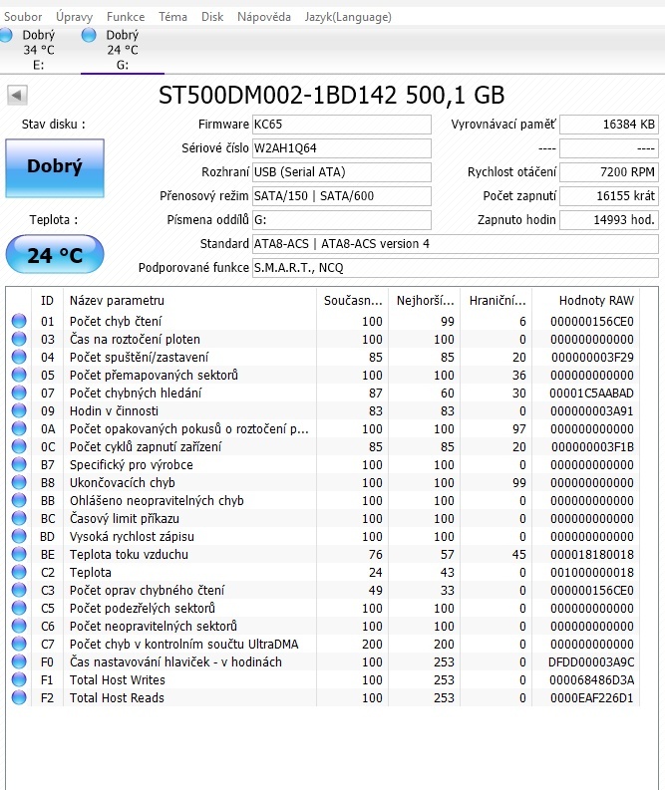665x790 pixels.
Task: Click the Hodnoty RAW column header
Action: (586, 301)
